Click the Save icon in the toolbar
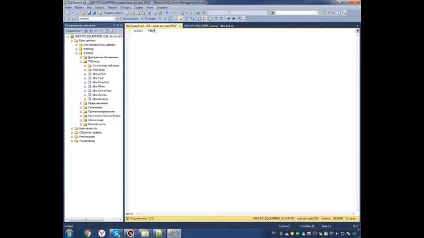This screenshot has height=238, width=424. coord(89,13)
